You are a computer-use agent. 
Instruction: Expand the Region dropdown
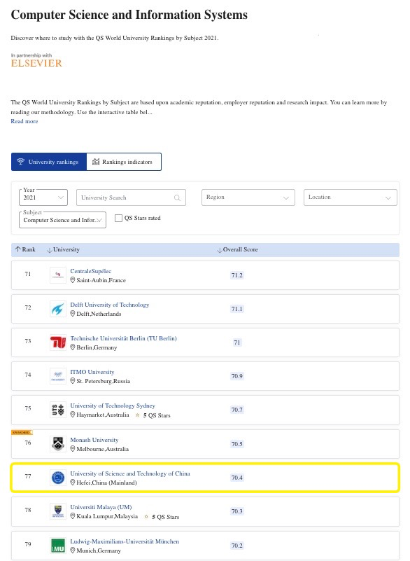pyautogui.click(x=248, y=198)
